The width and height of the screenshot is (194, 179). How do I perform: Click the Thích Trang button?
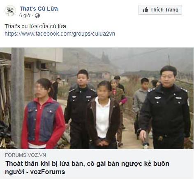tap(160, 10)
